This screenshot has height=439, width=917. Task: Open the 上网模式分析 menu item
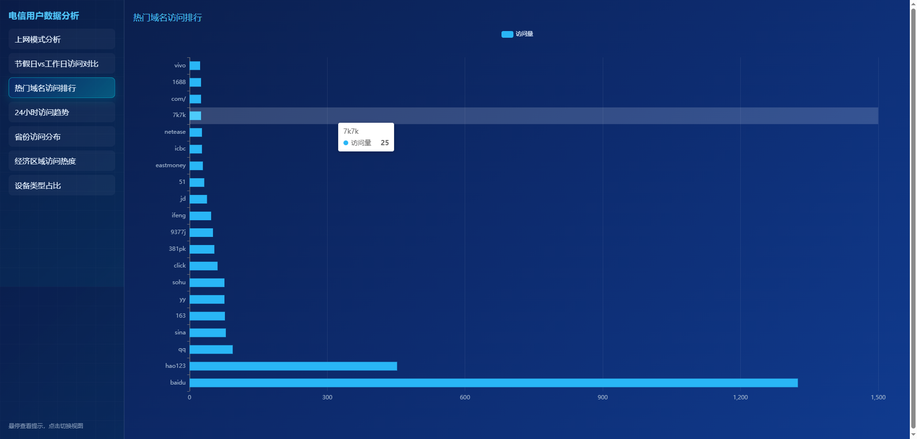click(62, 39)
